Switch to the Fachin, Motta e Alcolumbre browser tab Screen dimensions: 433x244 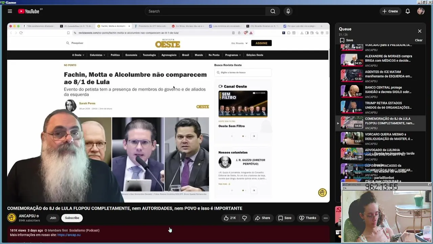(113, 26)
